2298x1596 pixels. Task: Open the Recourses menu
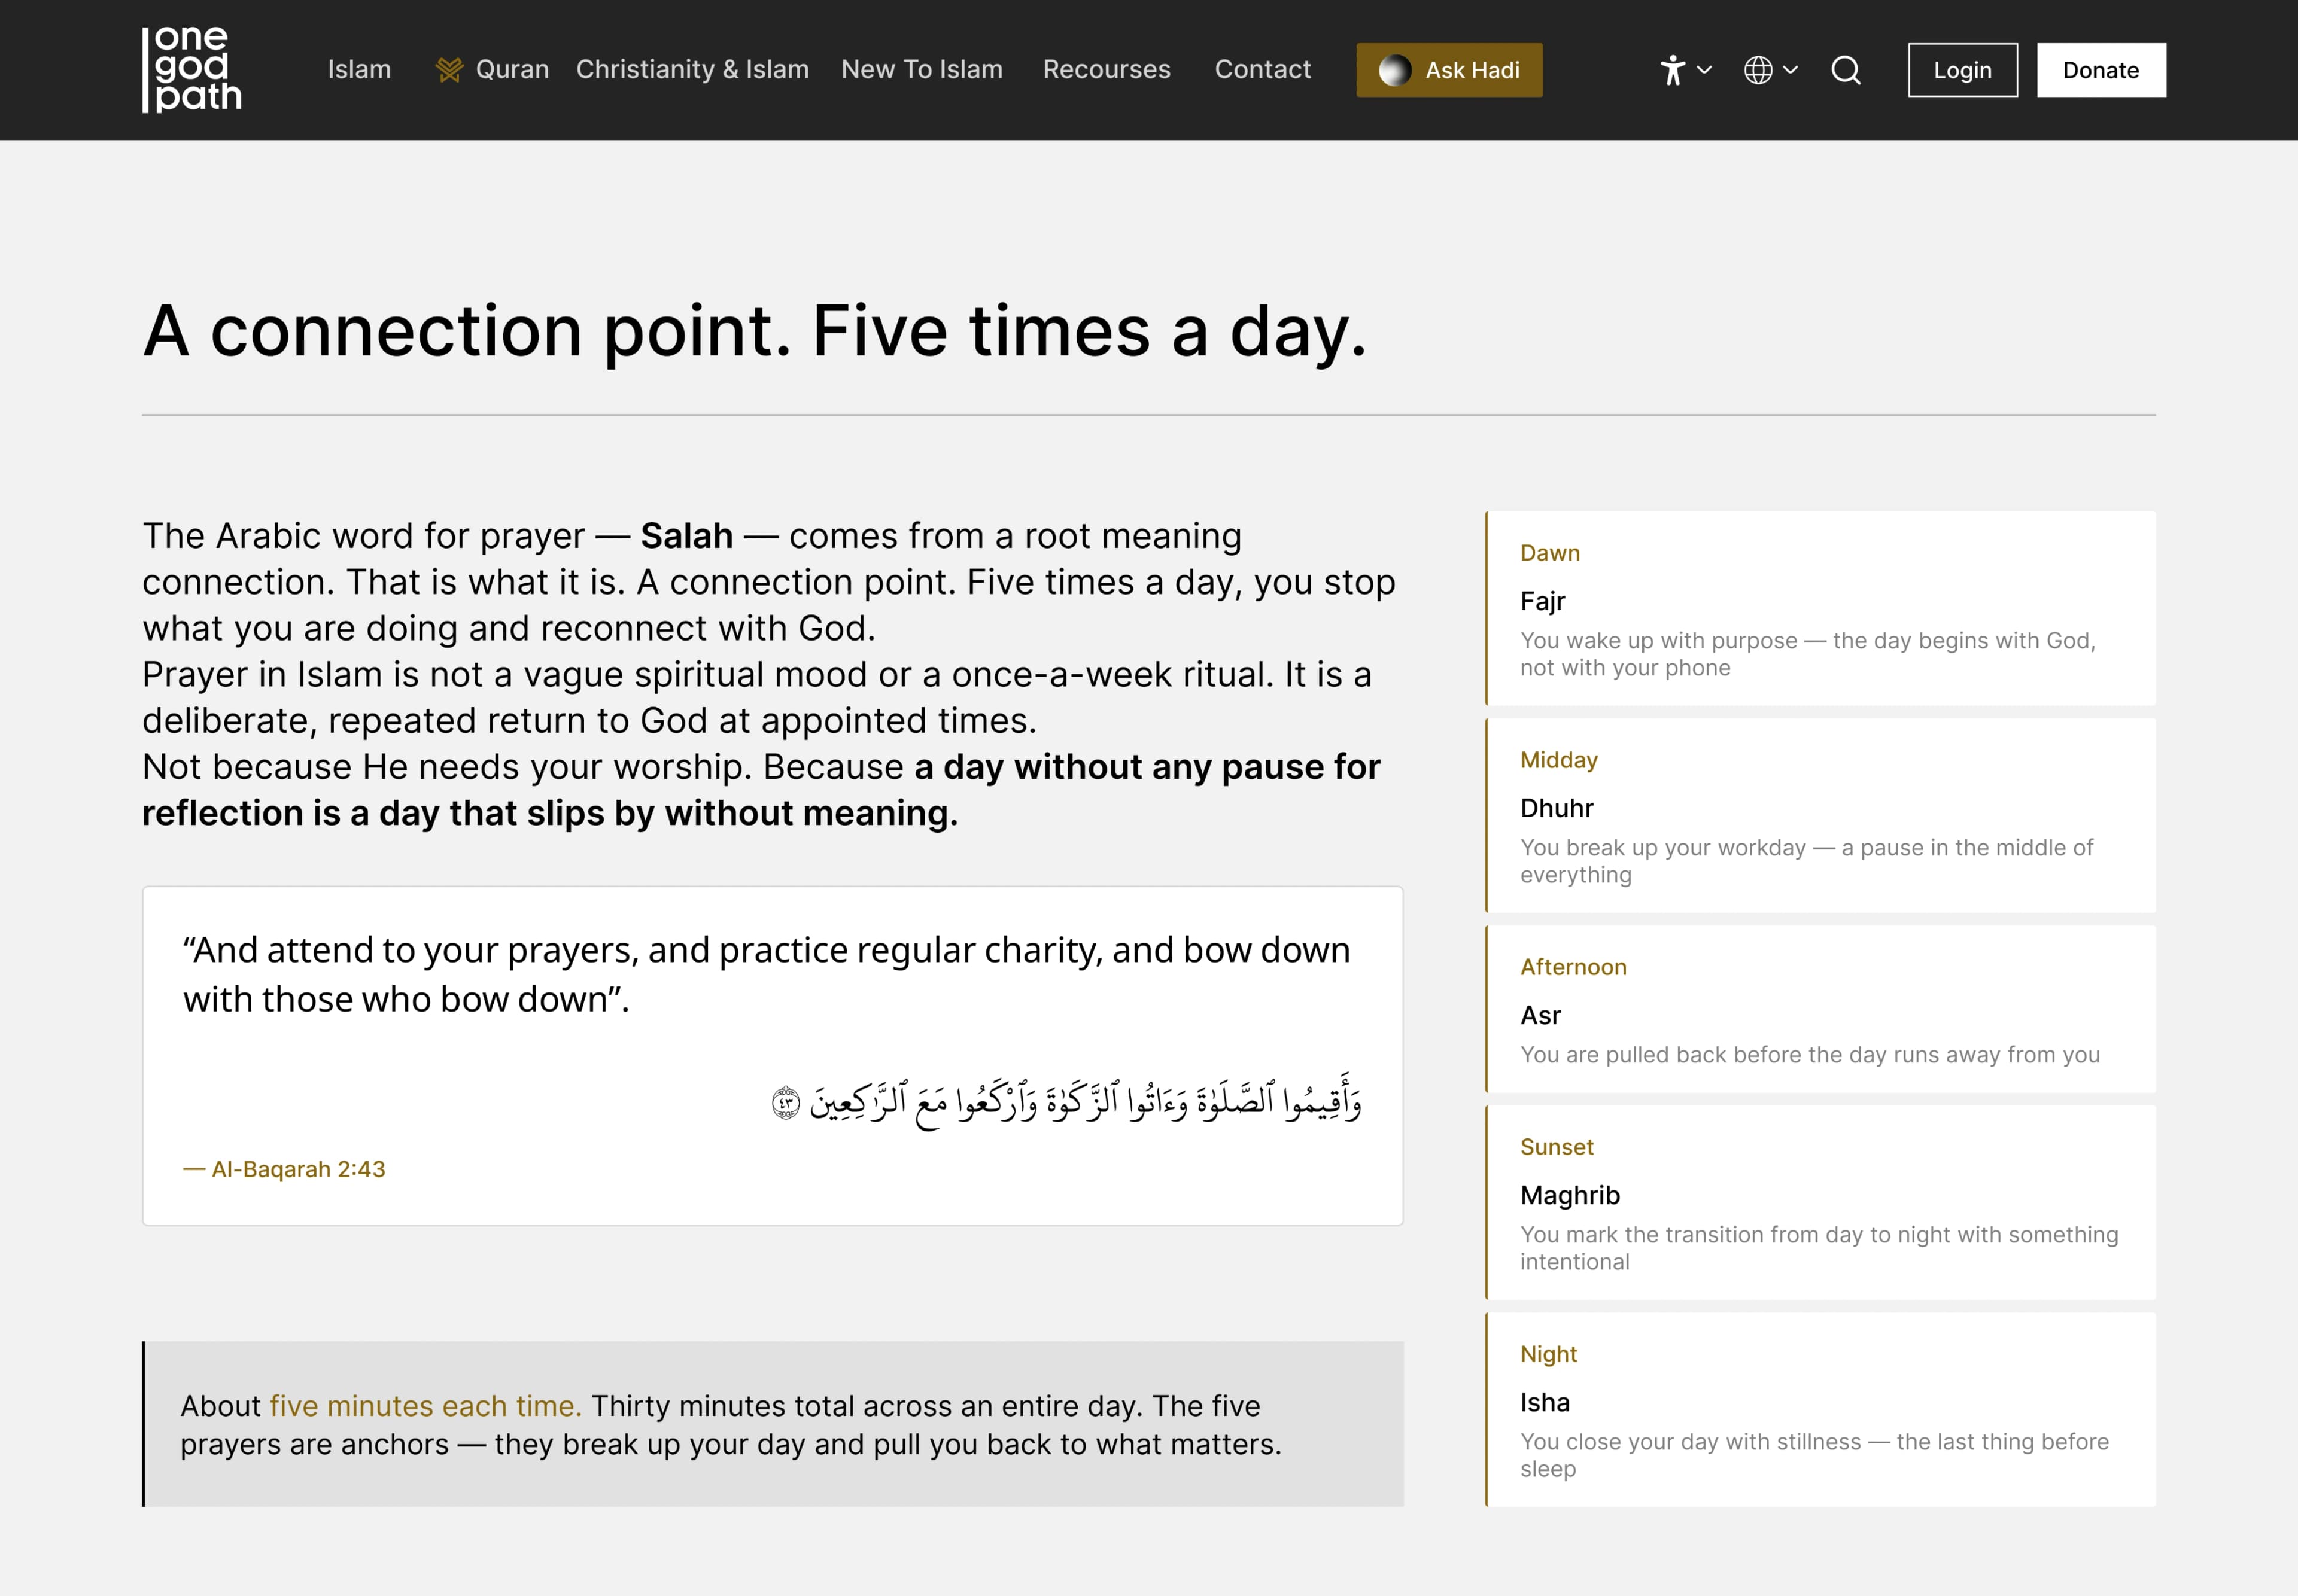pyautogui.click(x=1107, y=70)
